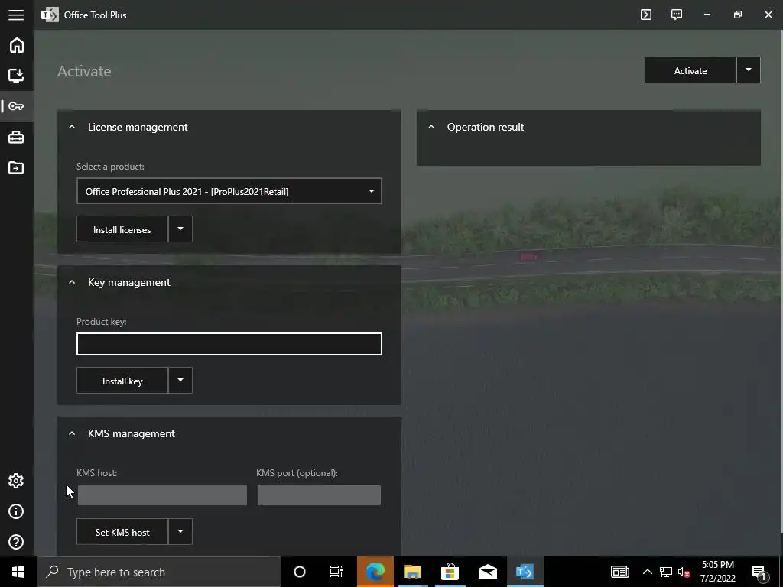The height and width of the screenshot is (587, 783).
Task: Open Mail app from taskbar
Action: [487, 572]
